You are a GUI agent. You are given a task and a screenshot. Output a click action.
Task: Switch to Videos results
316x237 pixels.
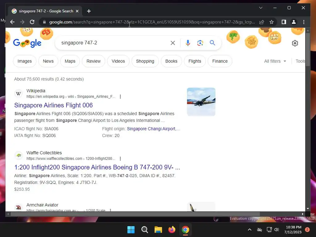(x=118, y=61)
